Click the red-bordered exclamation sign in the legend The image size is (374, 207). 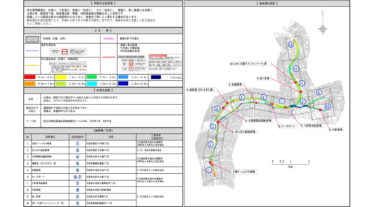(131, 69)
